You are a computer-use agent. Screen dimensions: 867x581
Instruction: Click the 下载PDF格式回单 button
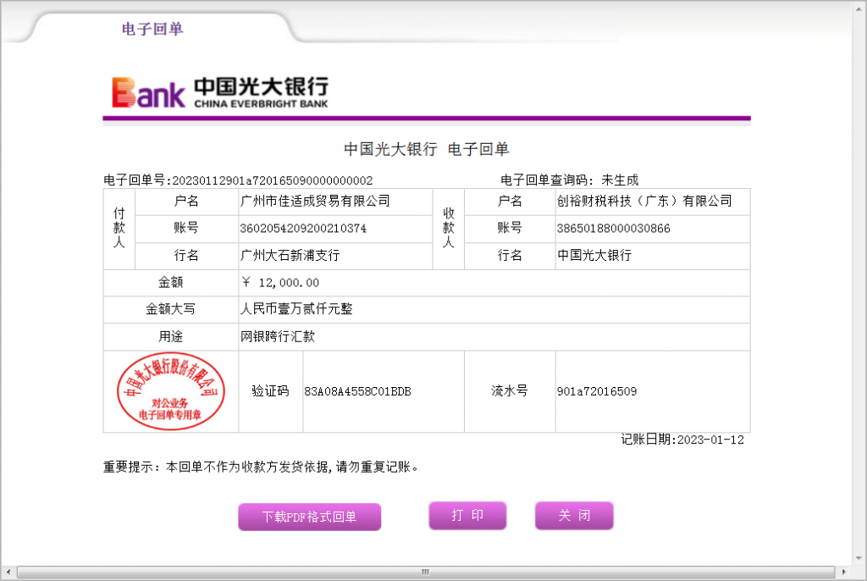(310, 517)
